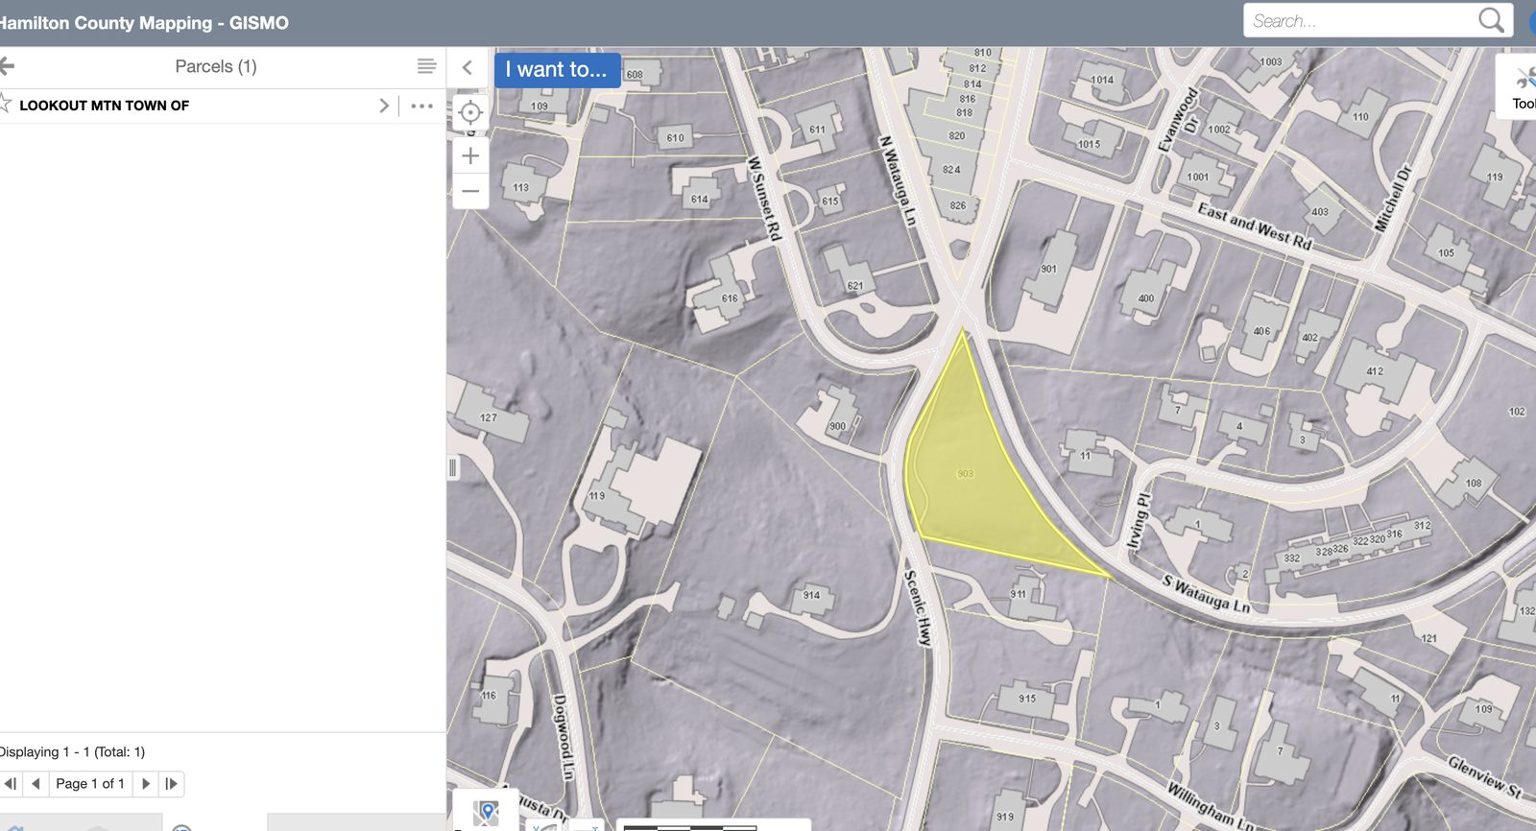Click the W Sunset Rd road label

[765, 199]
